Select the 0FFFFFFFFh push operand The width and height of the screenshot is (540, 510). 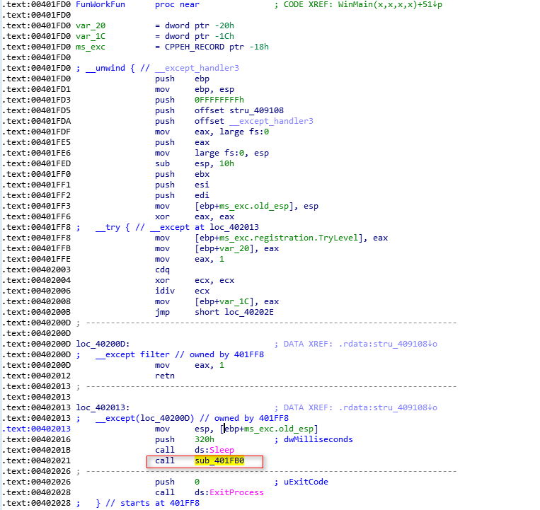[219, 100]
